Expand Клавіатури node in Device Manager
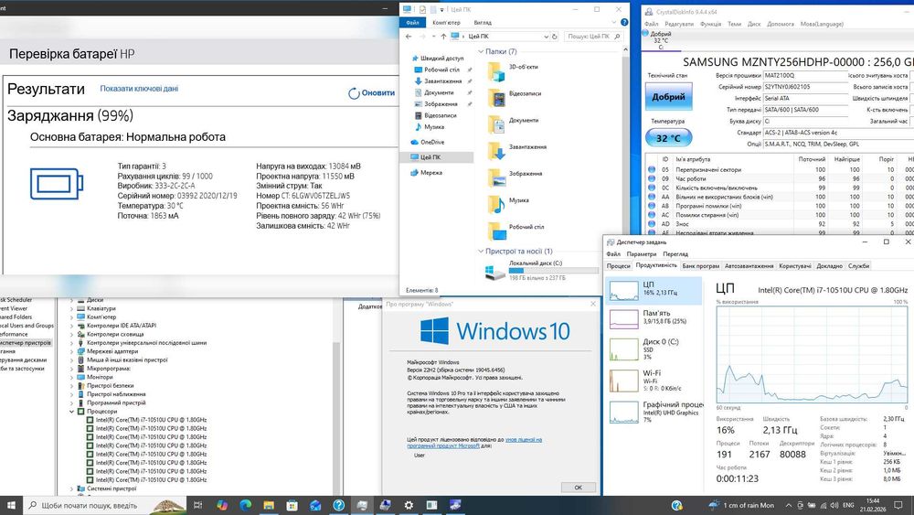 [72, 308]
